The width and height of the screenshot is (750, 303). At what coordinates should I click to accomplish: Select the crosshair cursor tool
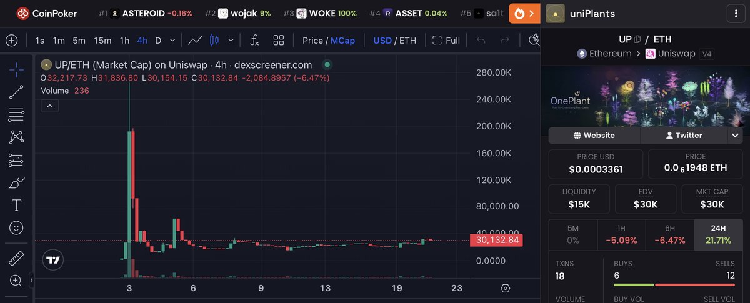tap(16, 70)
